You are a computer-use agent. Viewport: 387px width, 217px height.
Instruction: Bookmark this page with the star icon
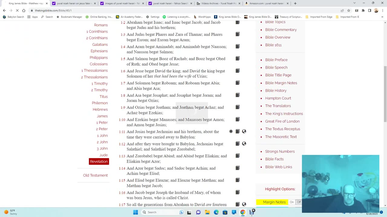(349, 10)
